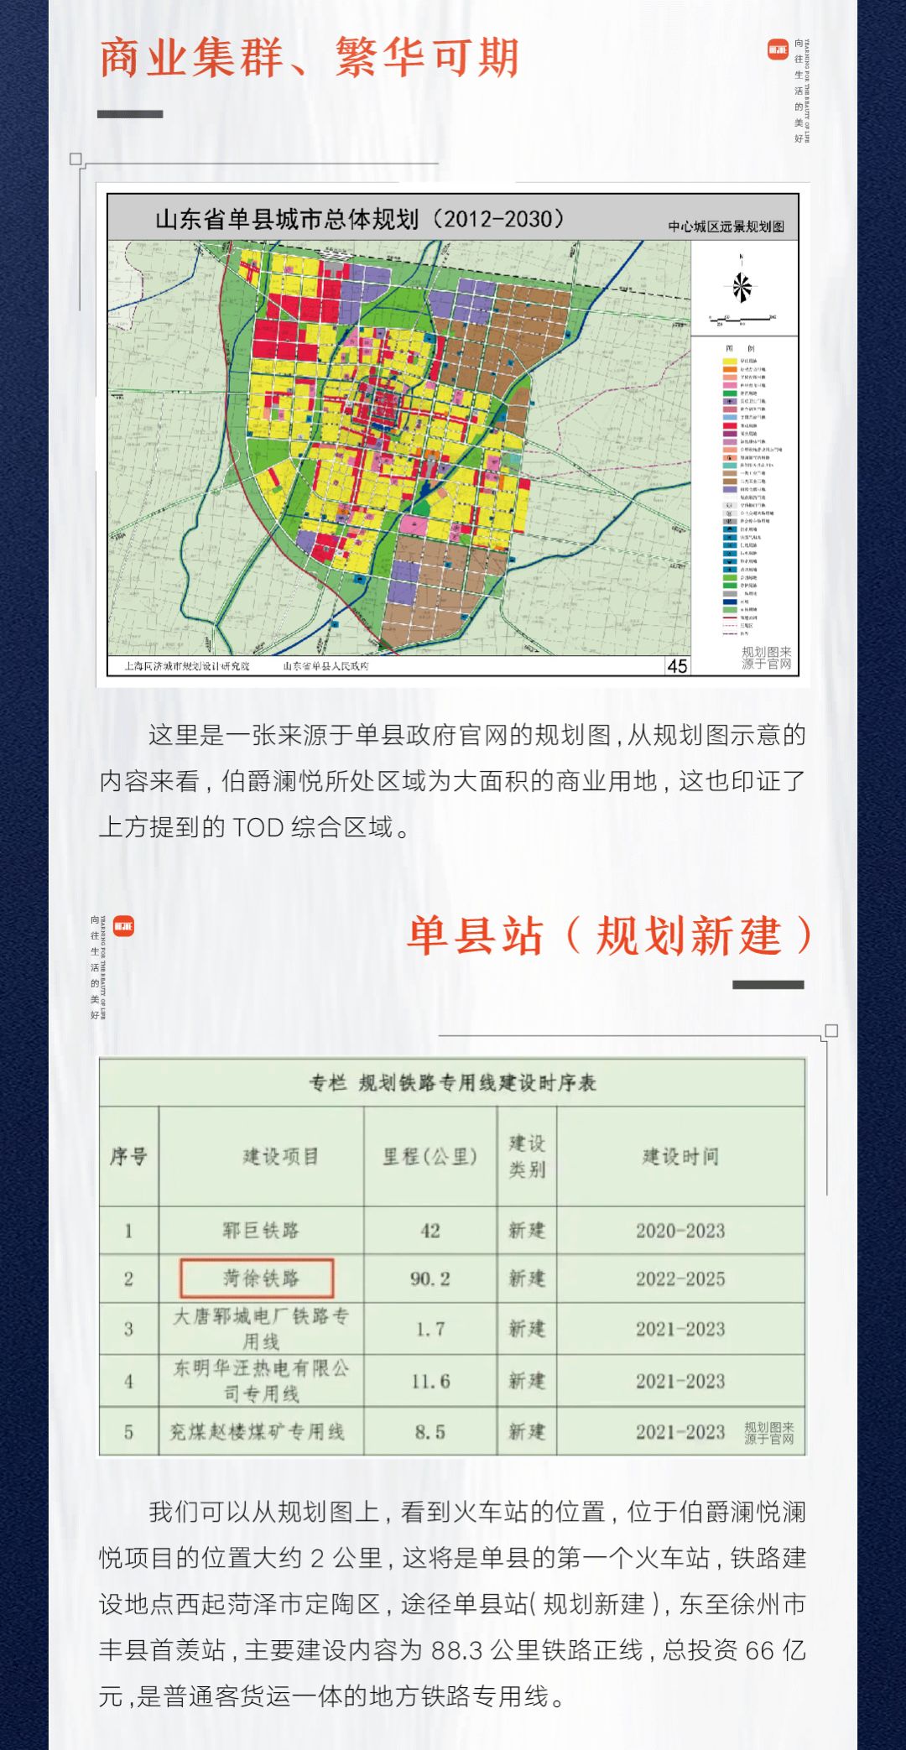Click the mileage value 42
Image resolution: width=906 pixels, height=1750 pixels.
(430, 1231)
